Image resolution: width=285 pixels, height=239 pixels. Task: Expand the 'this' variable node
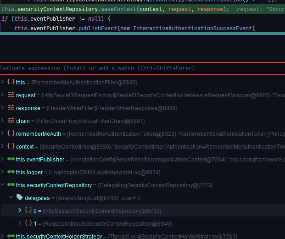tap(3, 82)
